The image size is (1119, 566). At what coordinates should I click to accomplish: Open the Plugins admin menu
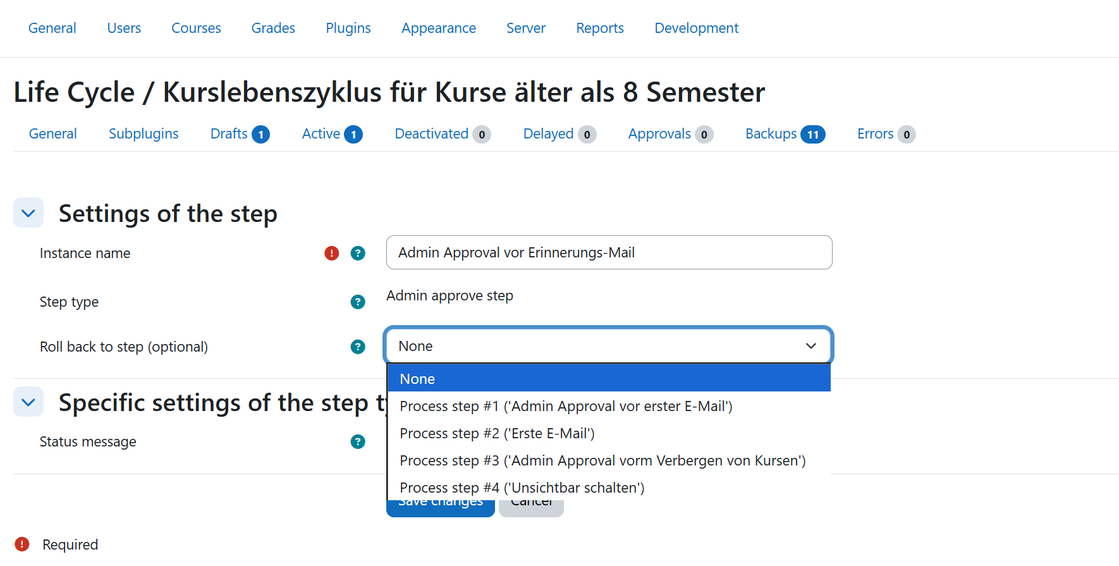coord(348,28)
